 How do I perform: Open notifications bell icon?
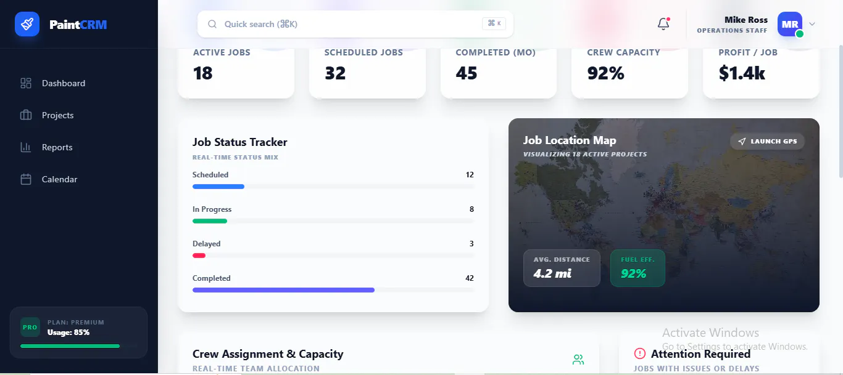(663, 24)
